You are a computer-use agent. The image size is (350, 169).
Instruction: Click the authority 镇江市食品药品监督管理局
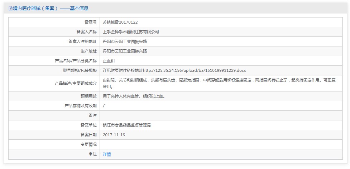[x=127, y=125]
